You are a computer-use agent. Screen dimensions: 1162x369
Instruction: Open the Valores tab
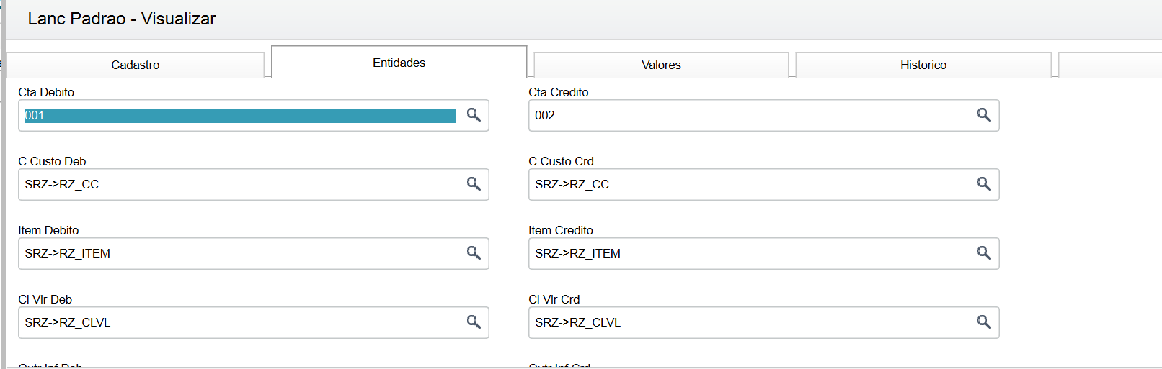(x=661, y=65)
